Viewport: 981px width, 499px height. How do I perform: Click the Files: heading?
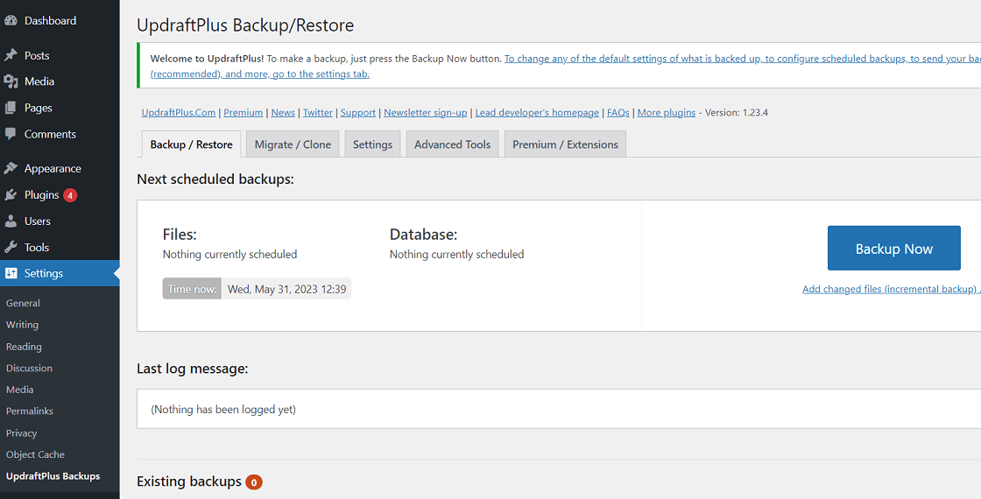[180, 235]
